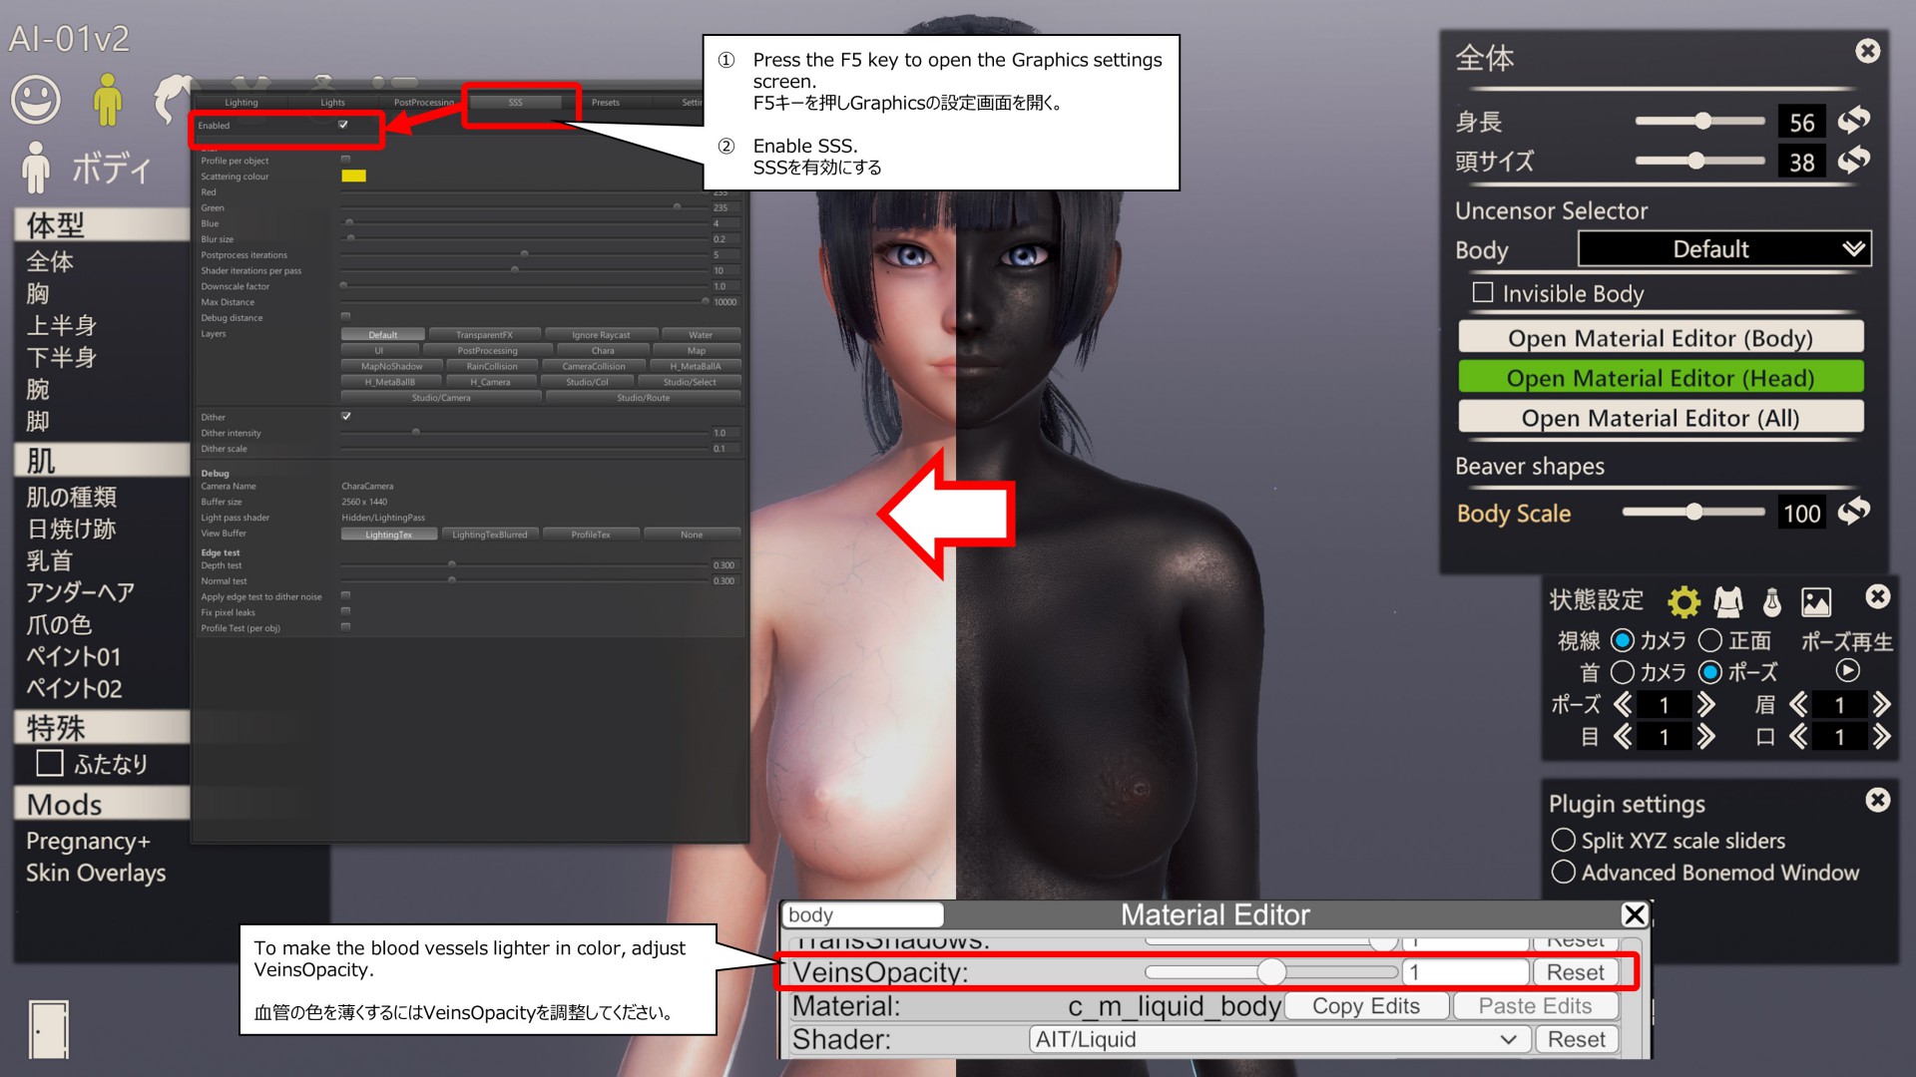The image size is (1916, 1077).
Task: Click the VeinsOpacity slider handle
Action: [1270, 971]
